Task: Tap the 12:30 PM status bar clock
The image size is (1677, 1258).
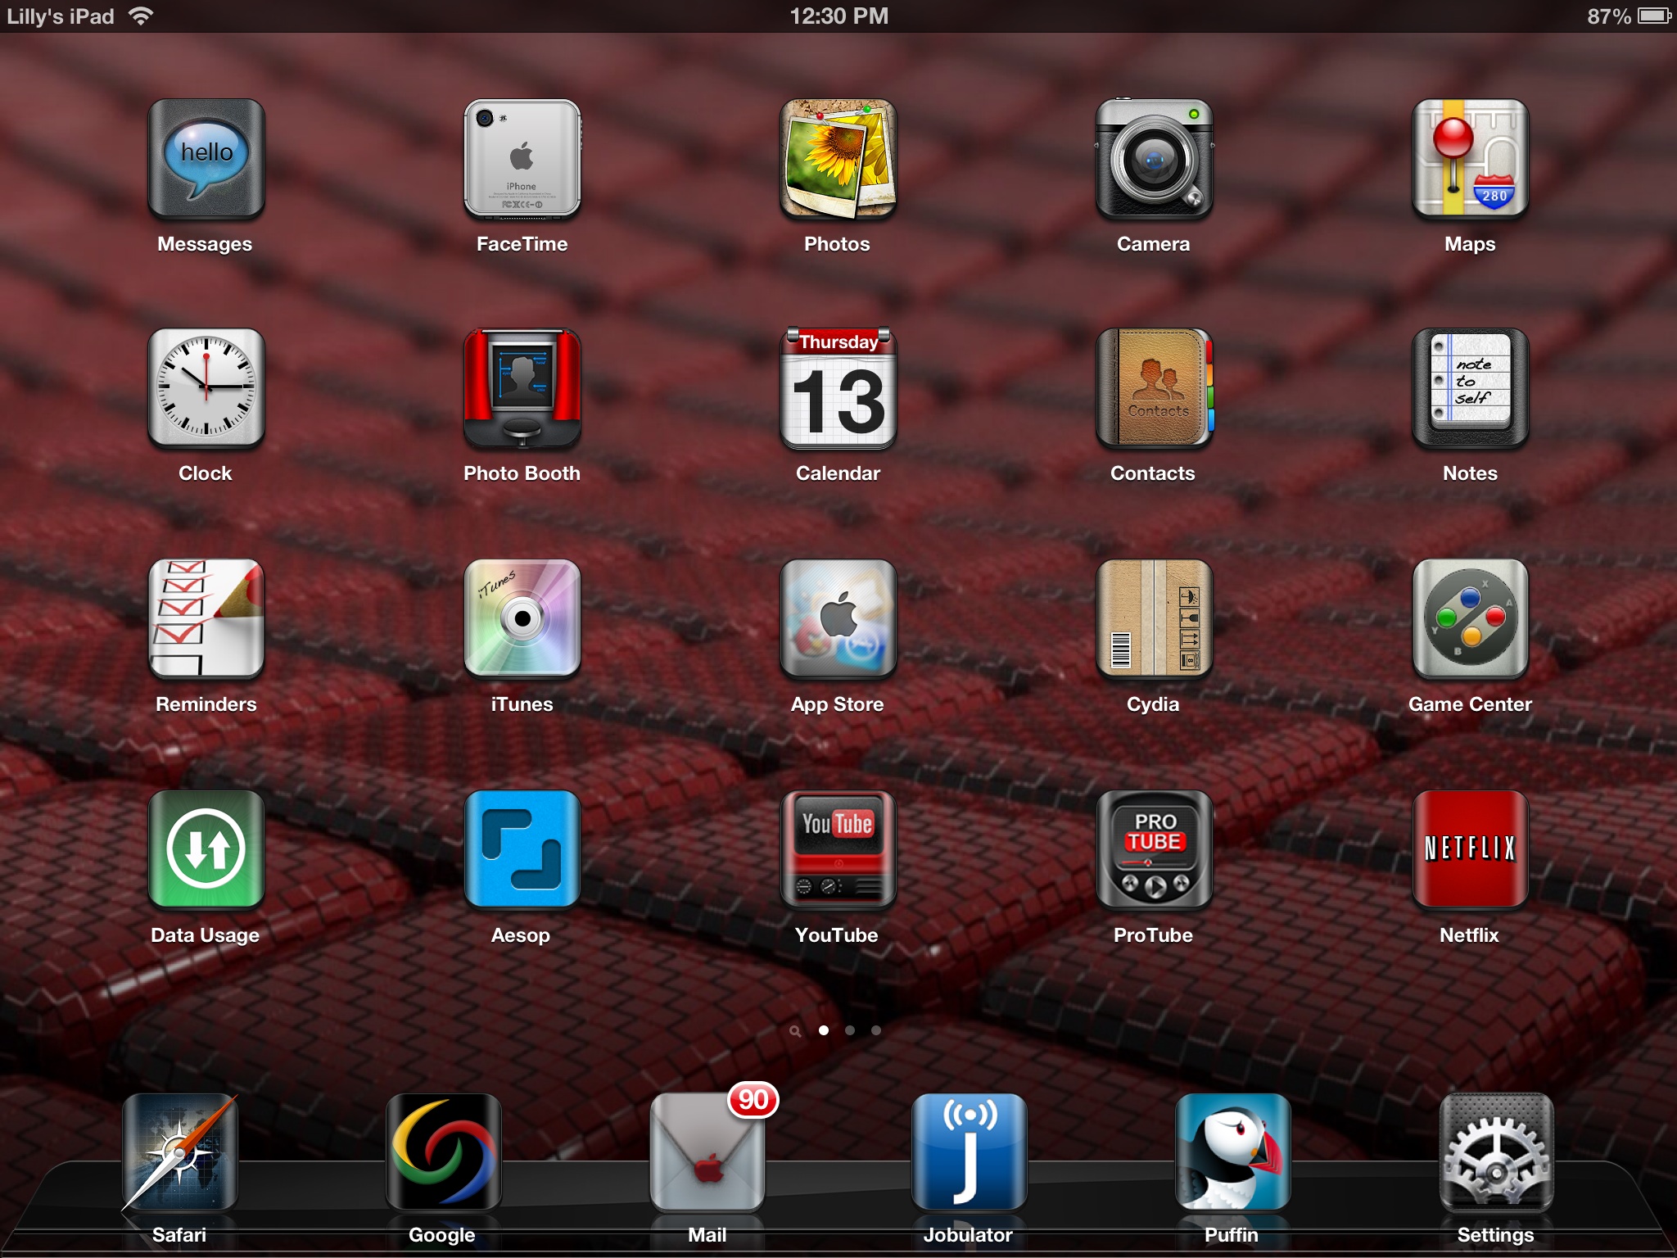Action: tap(838, 16)
